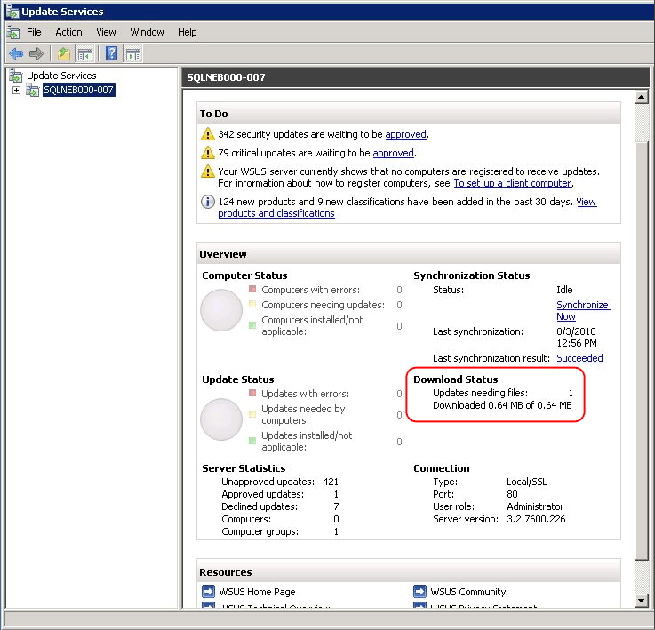This screenshot has height=630, width=655.
Task: Click the Last synchronization date 8/3/2010
Action: (576, 331)
